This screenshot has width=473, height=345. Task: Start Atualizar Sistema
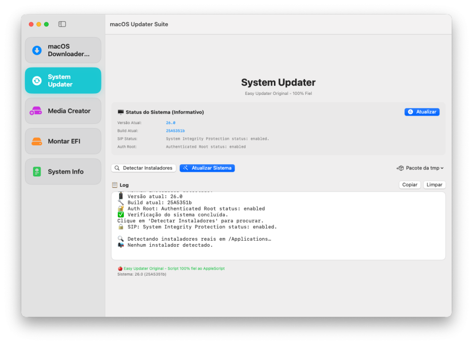point(207,168)
